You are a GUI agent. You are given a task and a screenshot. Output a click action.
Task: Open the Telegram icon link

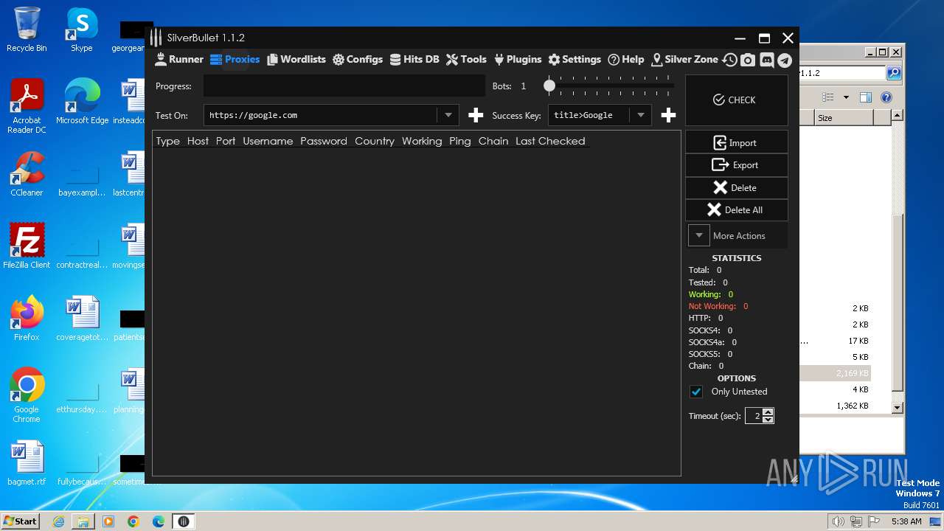[x=785, y=60]
